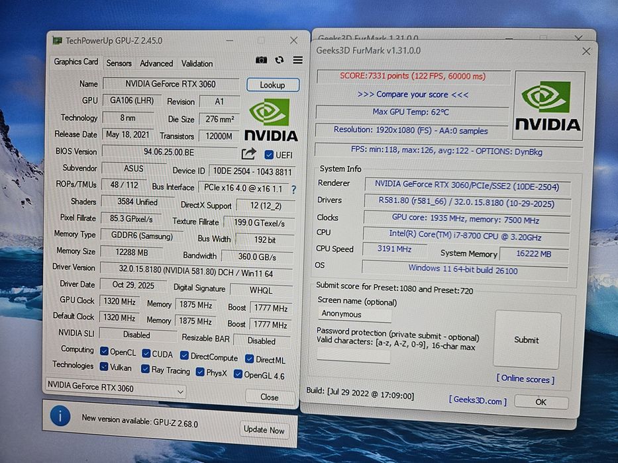The height and width of the screenshot is (463, 618).
Task: Open the Compare your score link
Action: tap(413, 95)
